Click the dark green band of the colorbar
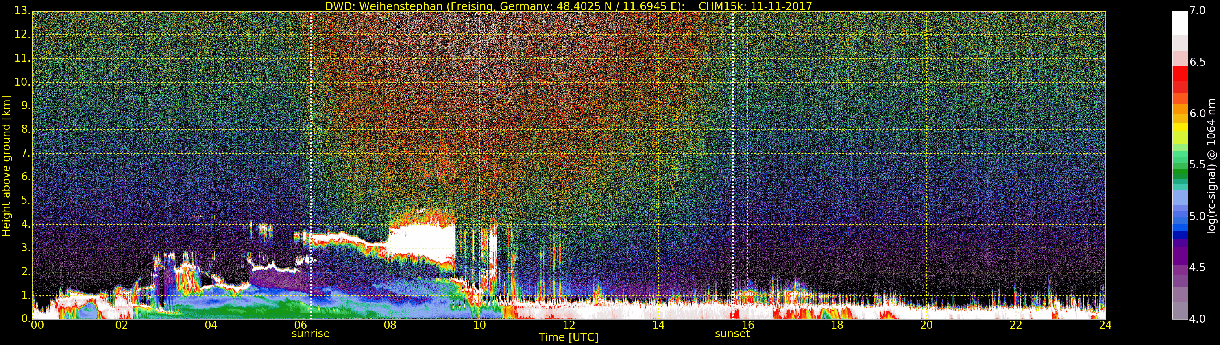The width and height of the screenshot is (1220, 345). (1180, 174)
